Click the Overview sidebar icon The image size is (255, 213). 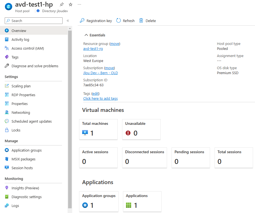pyautogui.click(x=7, y=30)
